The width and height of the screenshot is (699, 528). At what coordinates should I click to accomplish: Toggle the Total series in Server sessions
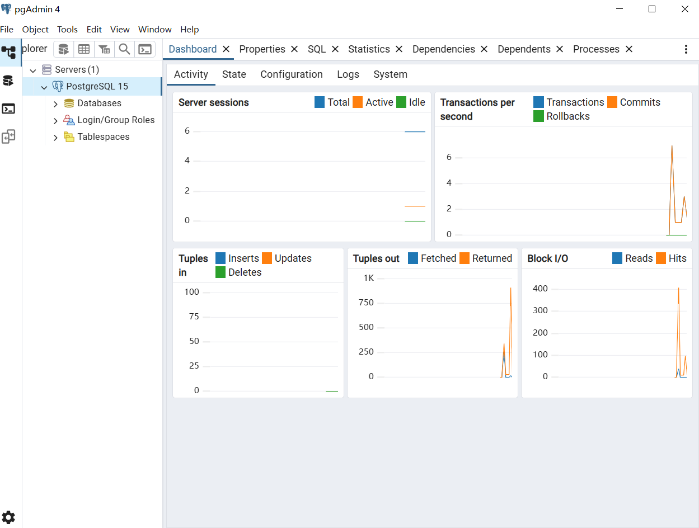320,102
